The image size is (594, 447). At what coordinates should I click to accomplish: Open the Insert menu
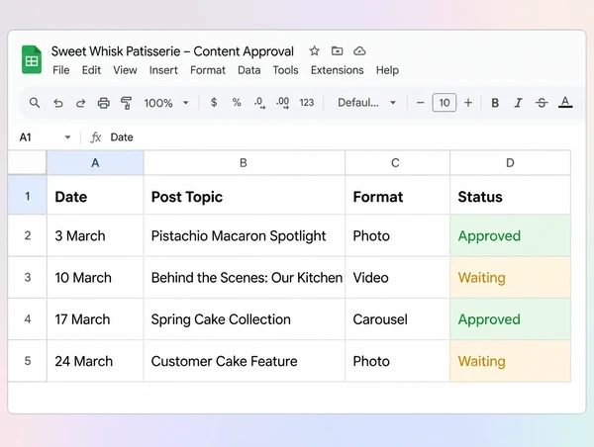tap(163, 70)
